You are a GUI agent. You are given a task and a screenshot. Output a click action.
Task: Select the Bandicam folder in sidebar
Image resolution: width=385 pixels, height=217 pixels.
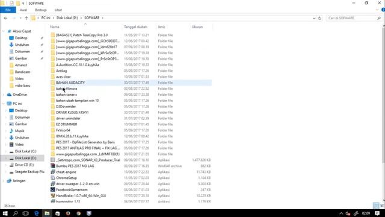[x=22, y=72]
